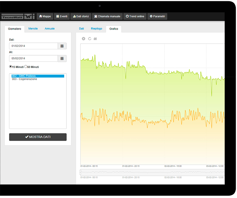Open the Mappe home page
Viewport: 237px width, 198px height.
(x=45, y=16)
